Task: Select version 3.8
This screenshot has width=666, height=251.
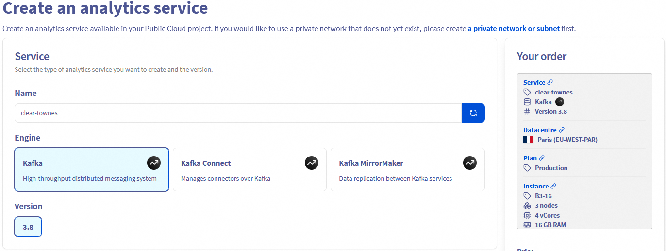Action: pos(28,227)
